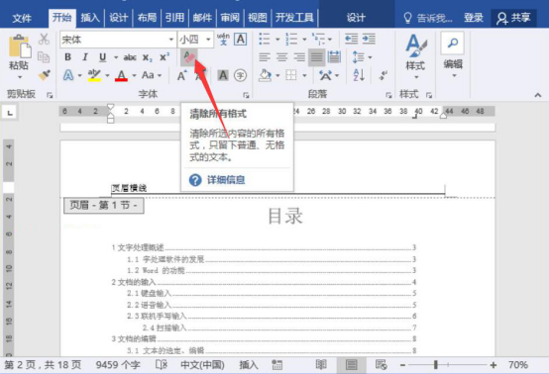Viewport: 549px width, 374px height.
Task: Click the Borders grid icon
Action: [x=291, y=75]
